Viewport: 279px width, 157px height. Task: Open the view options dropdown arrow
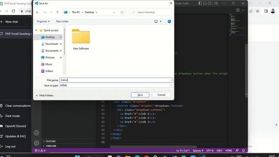[x=160, y=21]
